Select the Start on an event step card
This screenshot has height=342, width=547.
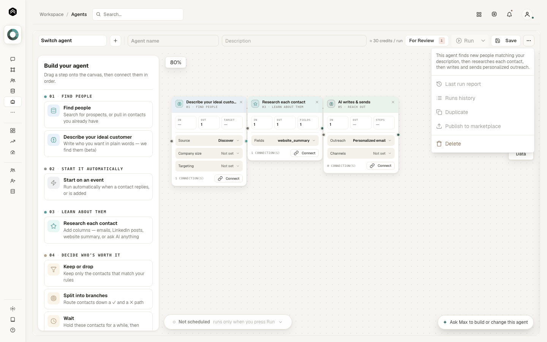tap(98, 187)
